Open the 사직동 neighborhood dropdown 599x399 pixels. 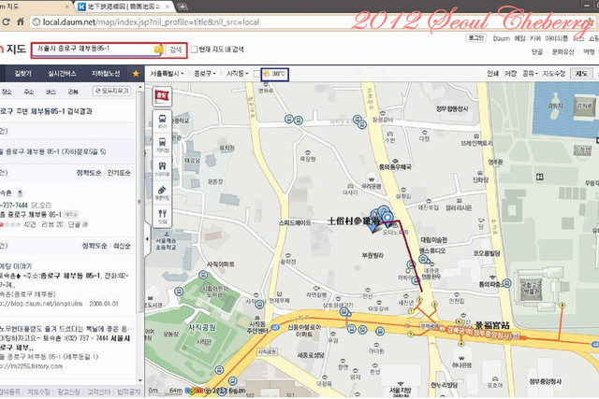point(237,74)
